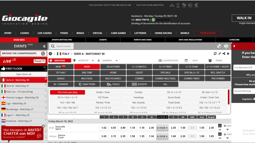The height and width of the screenshot is (143, 255).
Task: Toggle favorite star for Premier League
Action: 46,97
